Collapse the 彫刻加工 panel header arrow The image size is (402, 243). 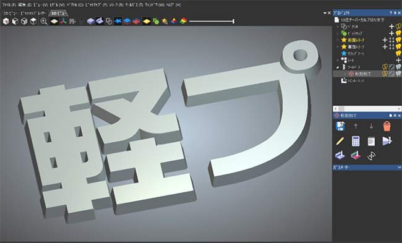[399, 116]
